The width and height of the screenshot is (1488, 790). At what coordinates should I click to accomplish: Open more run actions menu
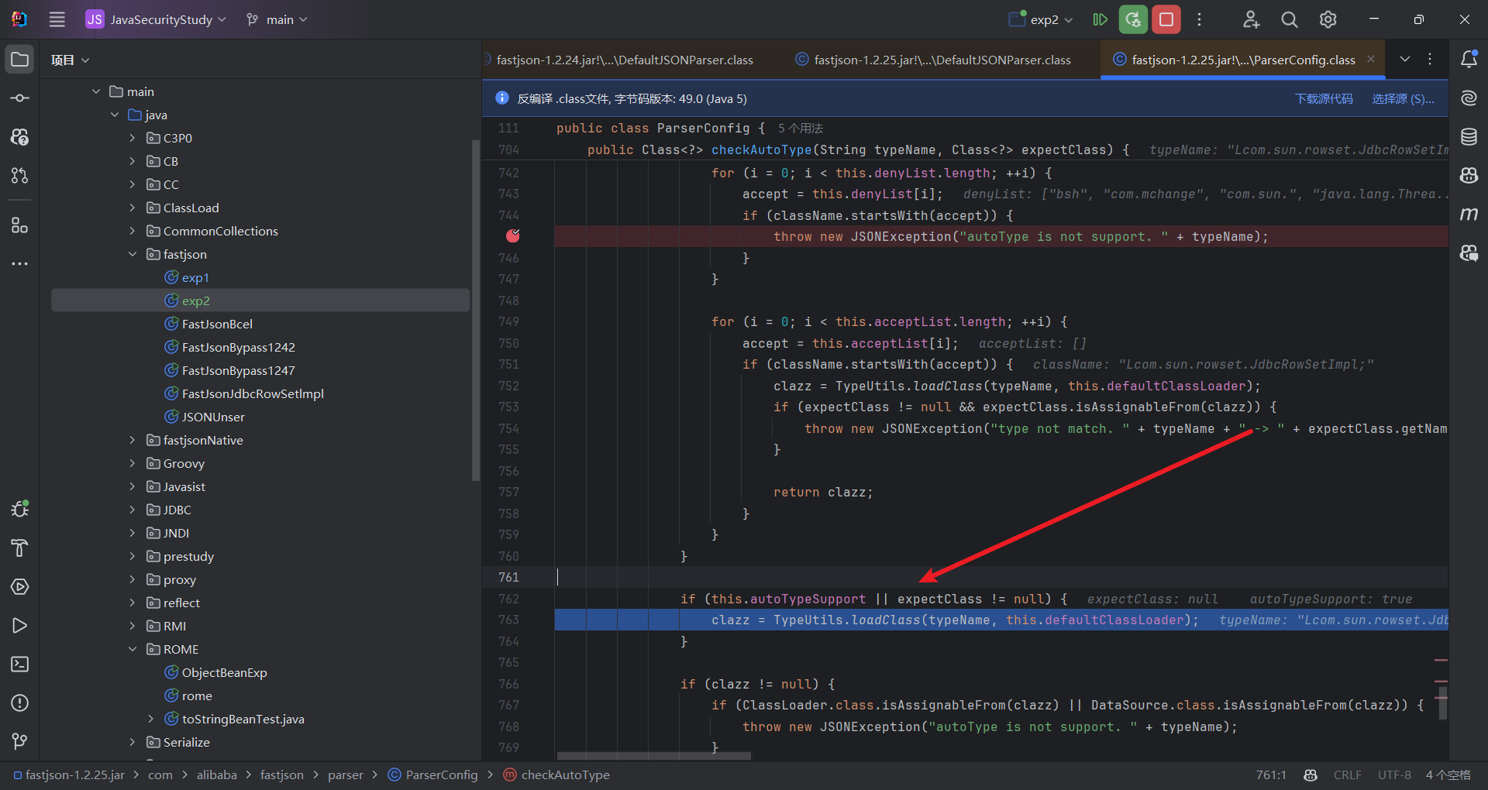[x=1199, y=19]
